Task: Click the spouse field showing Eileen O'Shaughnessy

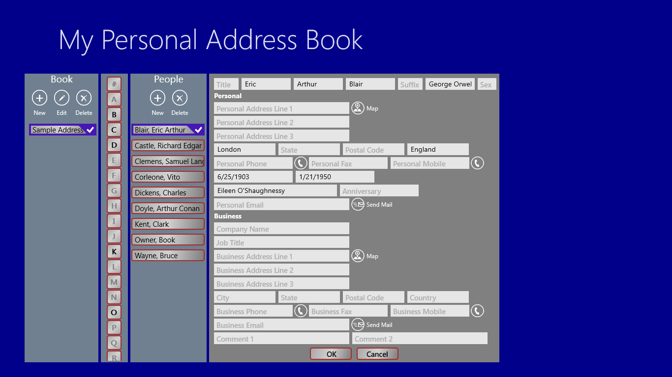Action: click(275, 190)
